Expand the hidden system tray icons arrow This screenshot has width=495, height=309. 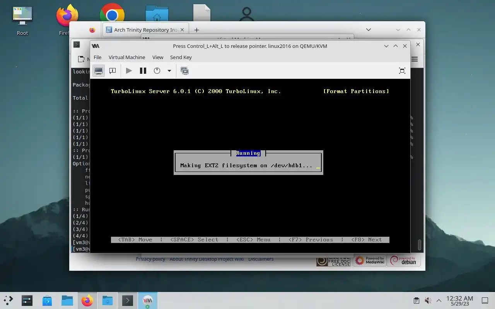point(439,301)
